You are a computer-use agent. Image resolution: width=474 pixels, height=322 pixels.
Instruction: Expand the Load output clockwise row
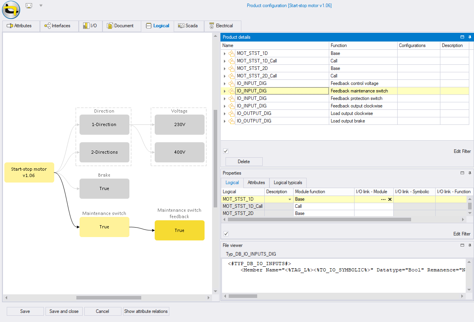225,113
